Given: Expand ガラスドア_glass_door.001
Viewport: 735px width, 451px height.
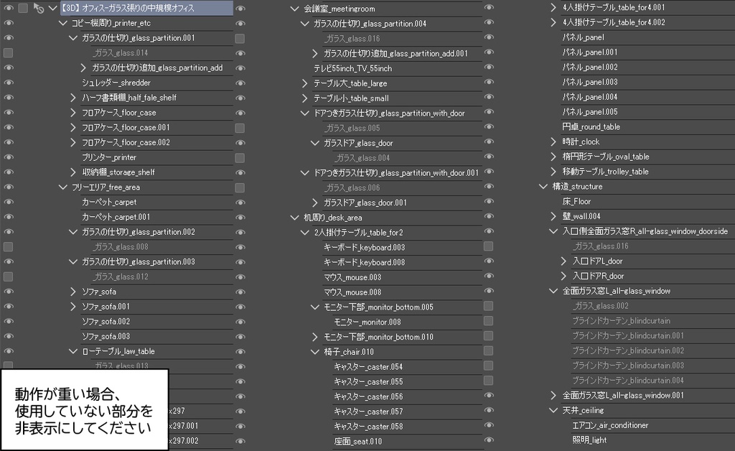Looking at the screenshot, I should [x=315, y=203].
